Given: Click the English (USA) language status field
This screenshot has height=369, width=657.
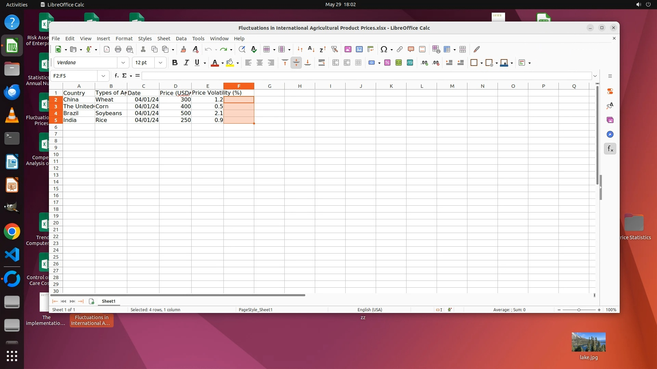Looking at the screenshot, I should tap(370, 310).
